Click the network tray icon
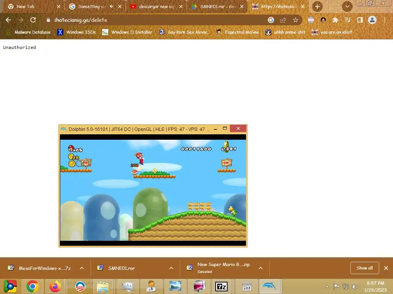The width and height of the screenshot is (393, 294). (346, 286)
